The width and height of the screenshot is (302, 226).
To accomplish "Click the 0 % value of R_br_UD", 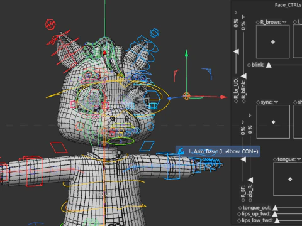I will (x=236, y=23).
